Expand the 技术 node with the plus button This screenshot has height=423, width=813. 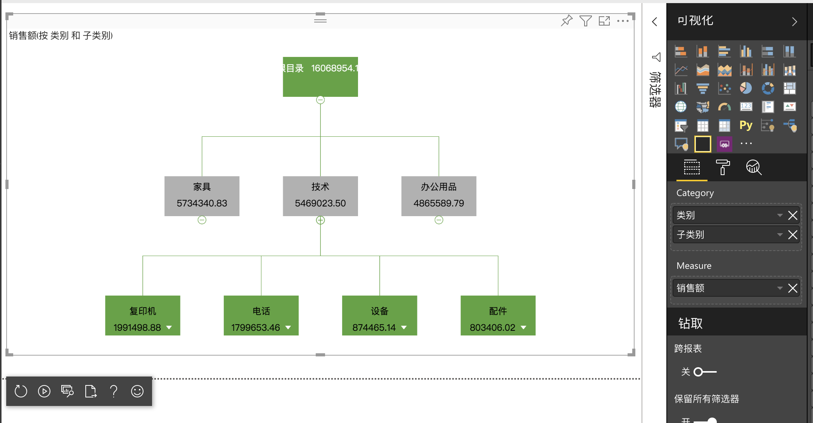tap(320, 220)
